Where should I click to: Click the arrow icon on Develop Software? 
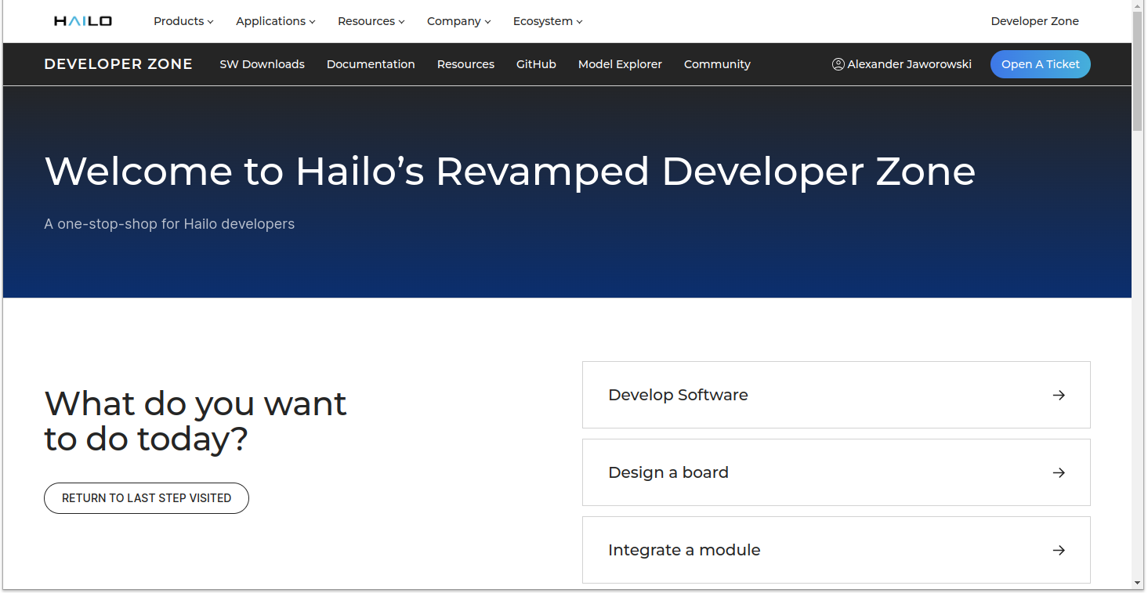(x=1059, y=395)
